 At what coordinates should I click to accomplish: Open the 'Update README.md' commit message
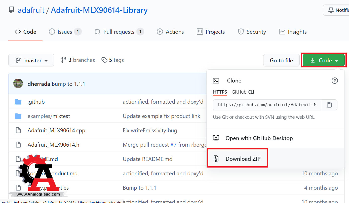(x=147, y=159)
